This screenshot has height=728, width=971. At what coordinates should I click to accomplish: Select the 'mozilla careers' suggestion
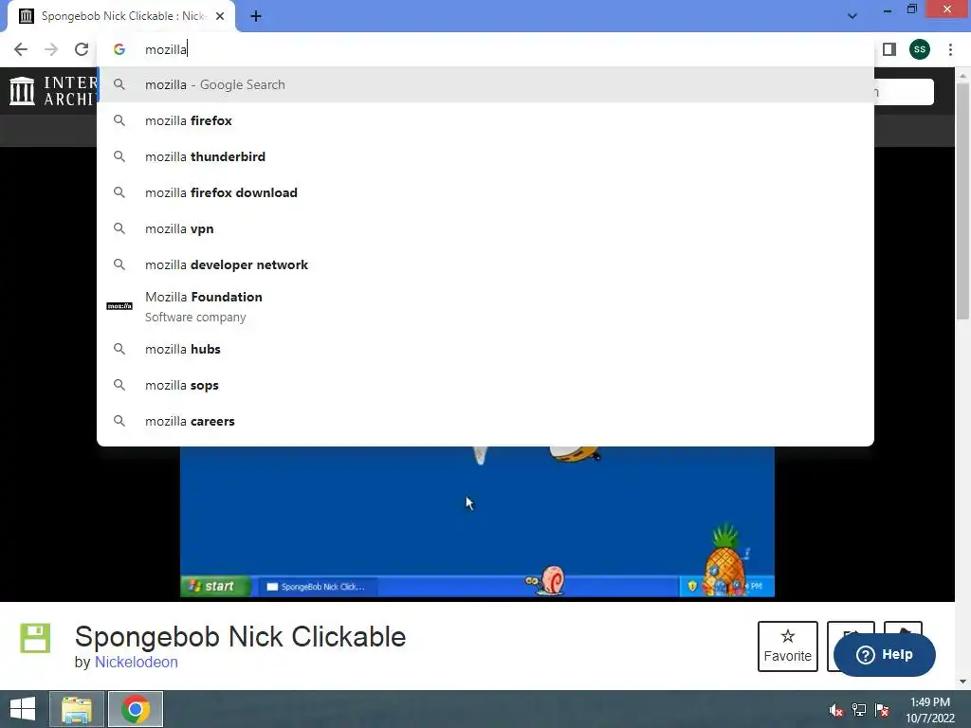pyautogui.click(x=485, y=421)
